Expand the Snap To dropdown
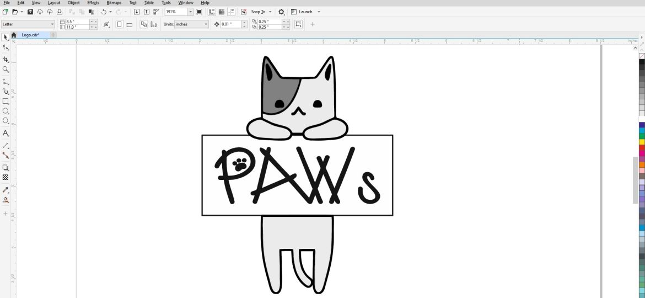Screen dimensions: 645x298 [x=270, y=12]
